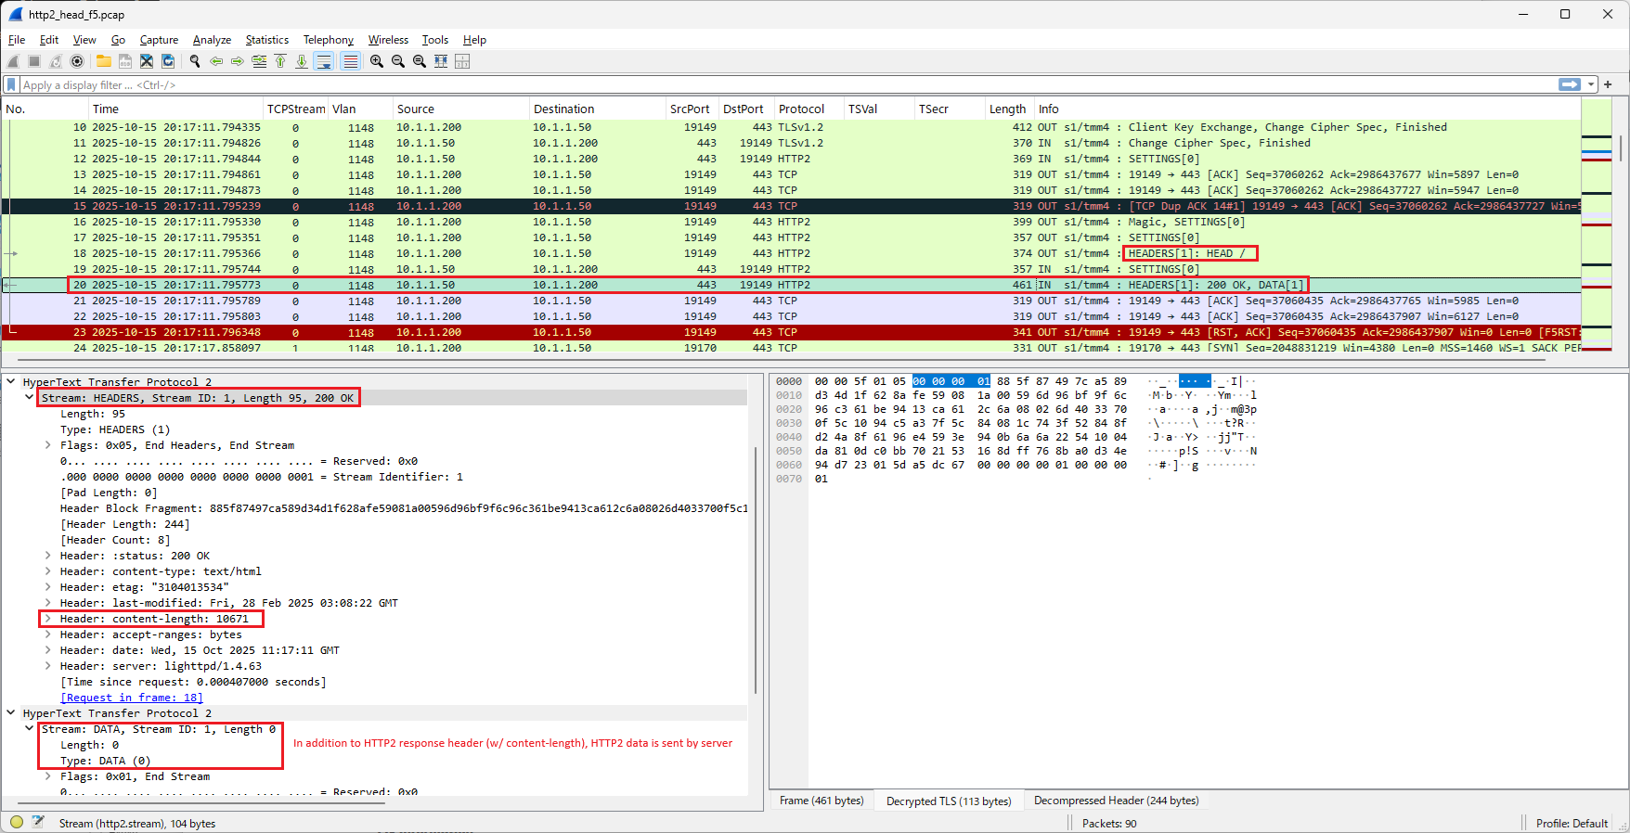
Task: Click the packet list vertical scrollbar thumb
Action: pos(1621,147)
